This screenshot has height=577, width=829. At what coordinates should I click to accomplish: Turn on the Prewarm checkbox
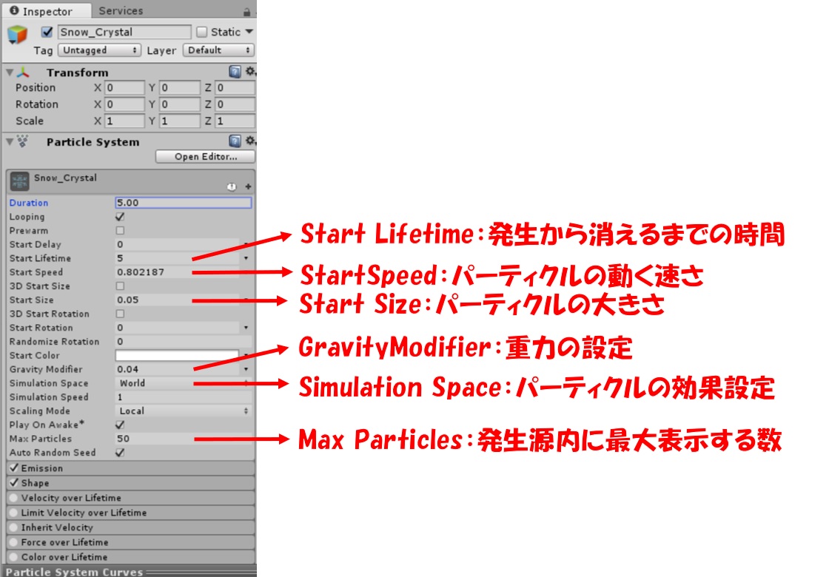(120, 231)
